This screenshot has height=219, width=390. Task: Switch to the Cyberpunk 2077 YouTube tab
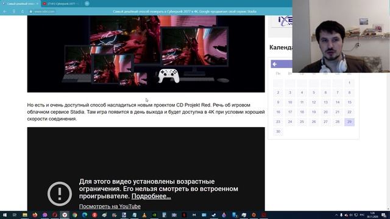61,4
